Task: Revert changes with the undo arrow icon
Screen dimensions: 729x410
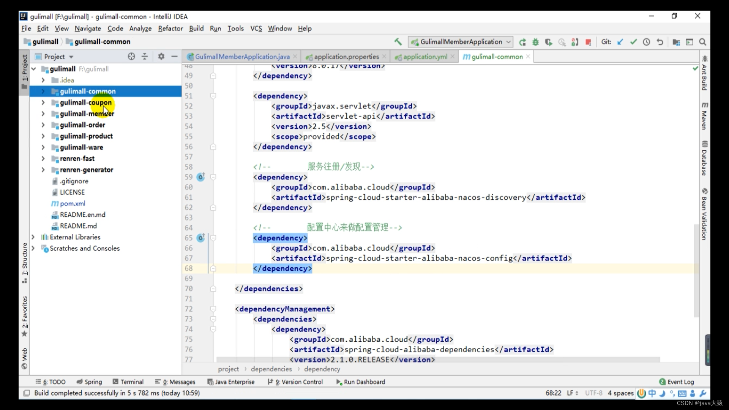Action: (x=660, y=42)
